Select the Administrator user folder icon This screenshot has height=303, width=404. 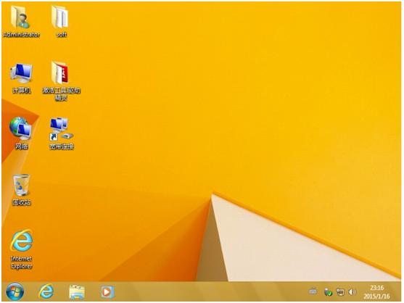pos(20,17)
